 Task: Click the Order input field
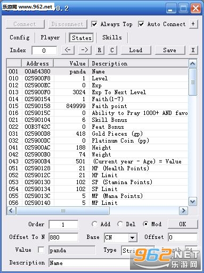63,225
